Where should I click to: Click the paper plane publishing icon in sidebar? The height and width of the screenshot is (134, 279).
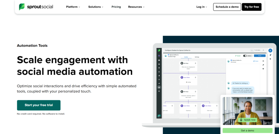[x=159, y=76]
